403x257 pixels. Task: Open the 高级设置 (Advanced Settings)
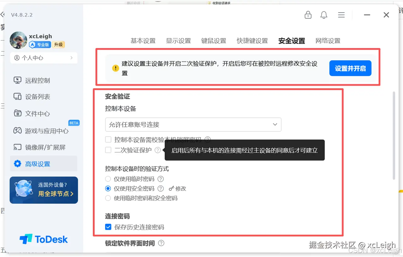coord(38,163)
